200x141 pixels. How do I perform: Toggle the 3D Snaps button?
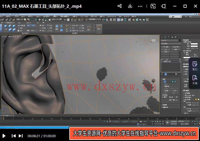(x=72, y=20)
